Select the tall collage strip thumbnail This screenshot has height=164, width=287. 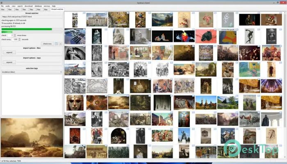tap(75, 20)
